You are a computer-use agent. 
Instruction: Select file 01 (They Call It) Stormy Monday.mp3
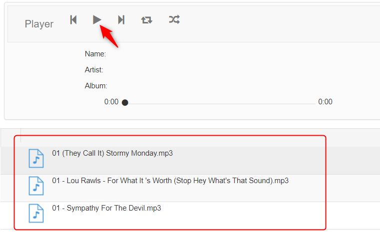[x=112, y=153]
